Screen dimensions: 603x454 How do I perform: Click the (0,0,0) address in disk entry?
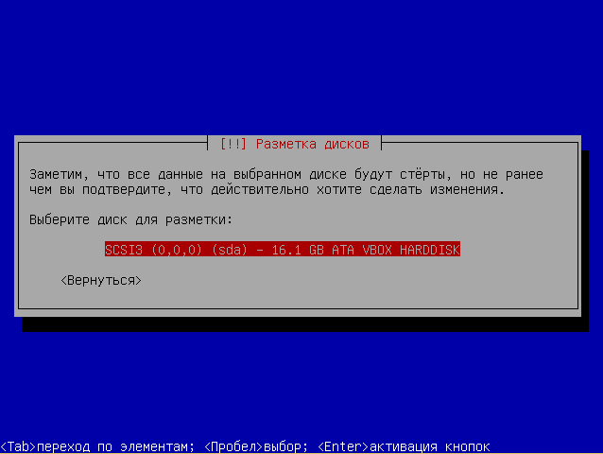pos(177,250)
